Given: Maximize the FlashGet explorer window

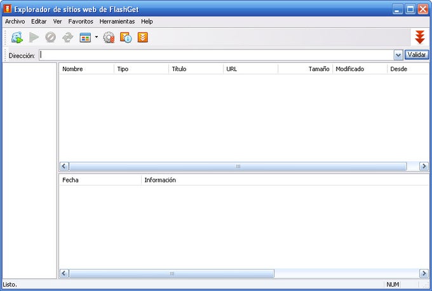Looking at the screenshot, I should tap(410, 9).
